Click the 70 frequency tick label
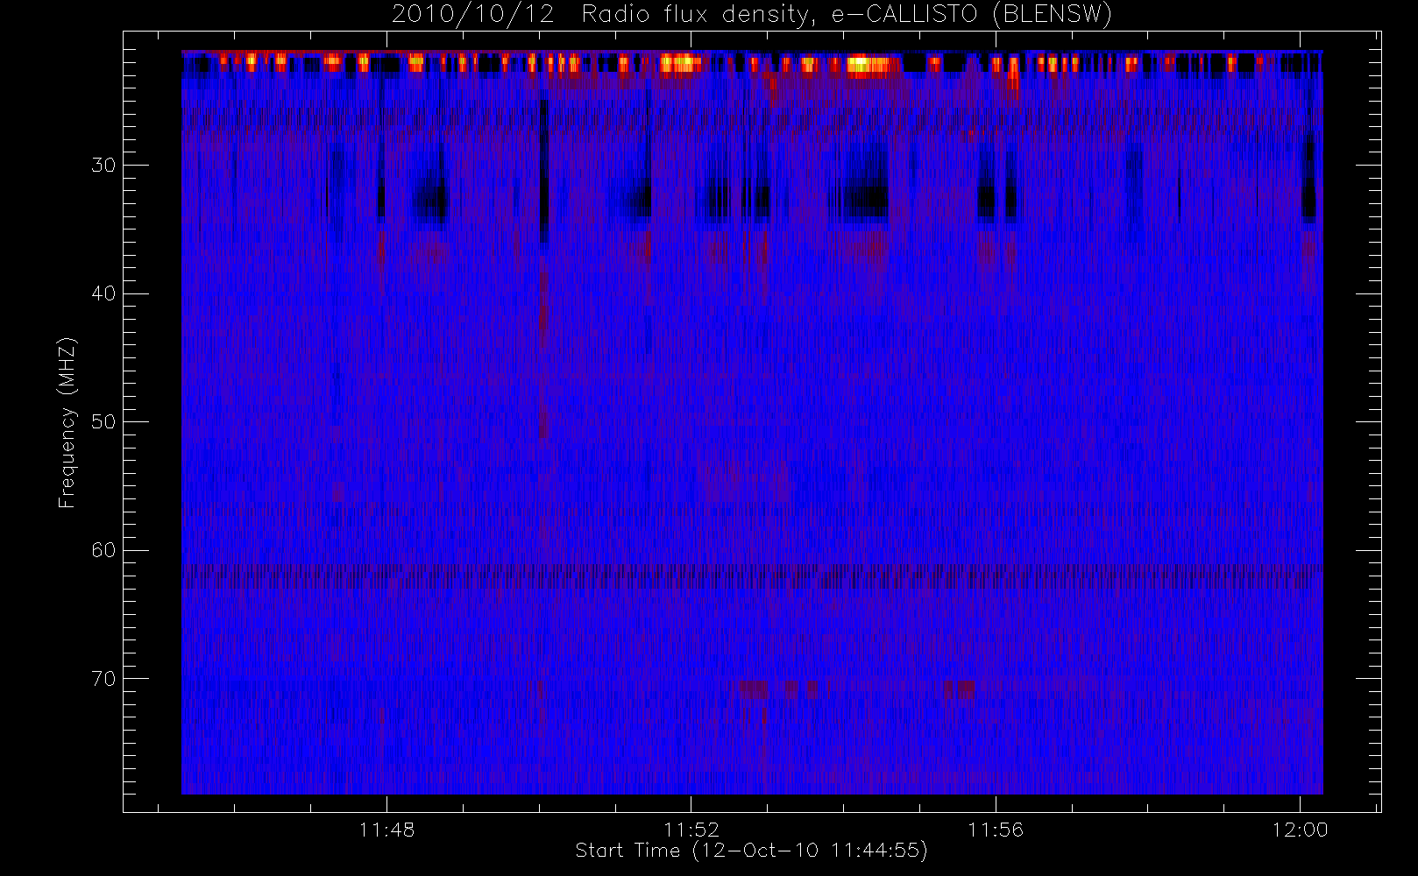This screenshot has width=1418, height=876. tap(103, 679)
